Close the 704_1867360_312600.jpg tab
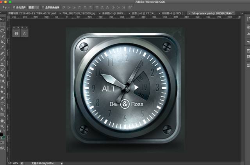 [x=60, y=13]
